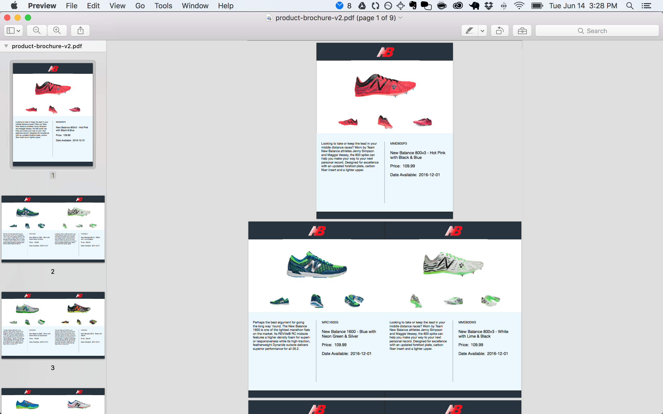Screen dimensions: 663x414
Task: Open the Preview application menu
Action: click(x=42, y=6)
